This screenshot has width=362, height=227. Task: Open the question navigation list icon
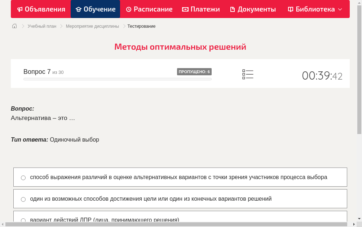pos(248,74)
